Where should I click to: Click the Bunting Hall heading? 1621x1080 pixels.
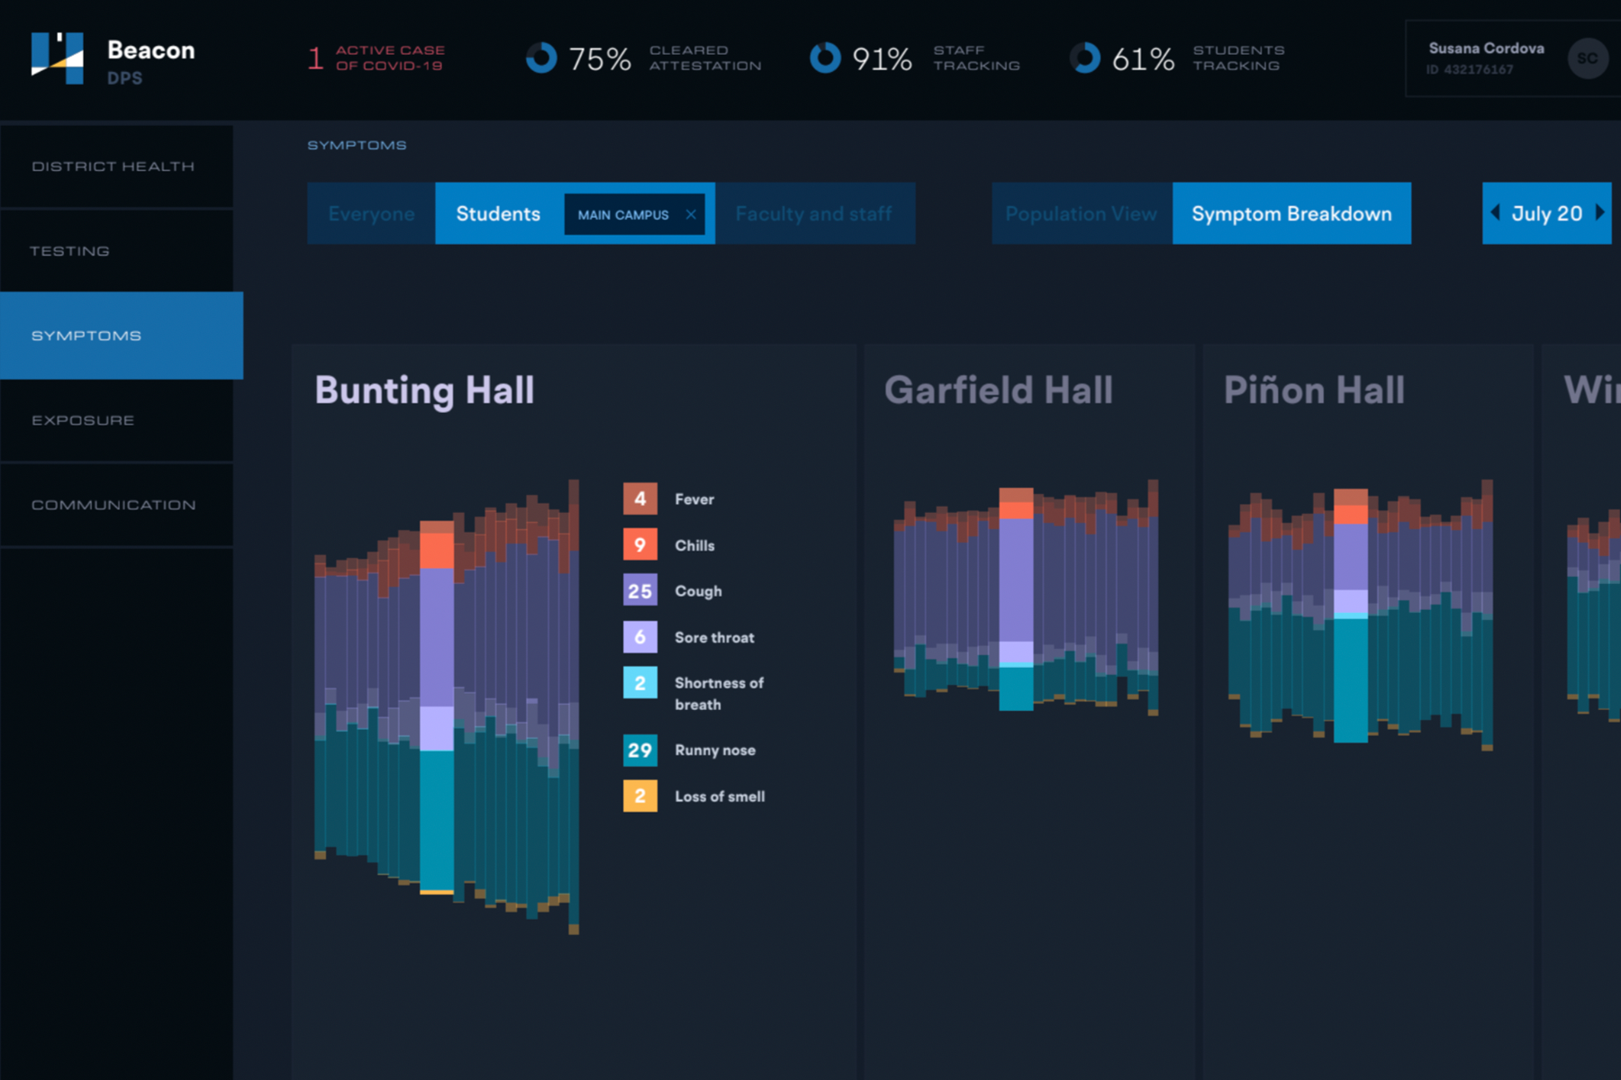[x=424, y=391]
